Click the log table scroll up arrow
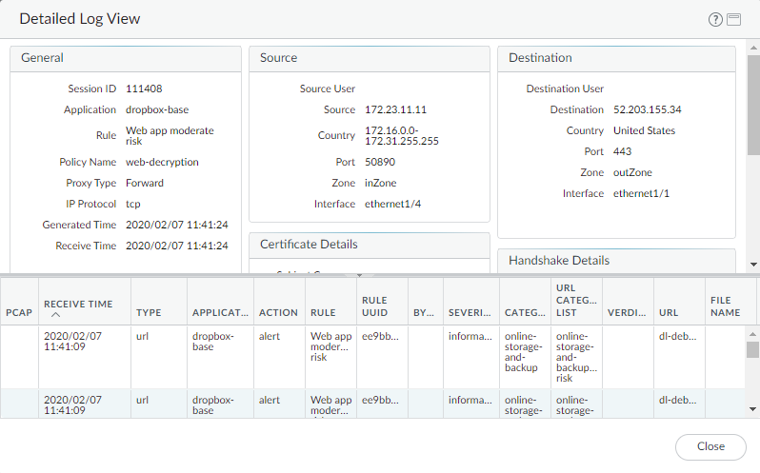The width and height of the screenshot is (760, 473). coord(753,333)
